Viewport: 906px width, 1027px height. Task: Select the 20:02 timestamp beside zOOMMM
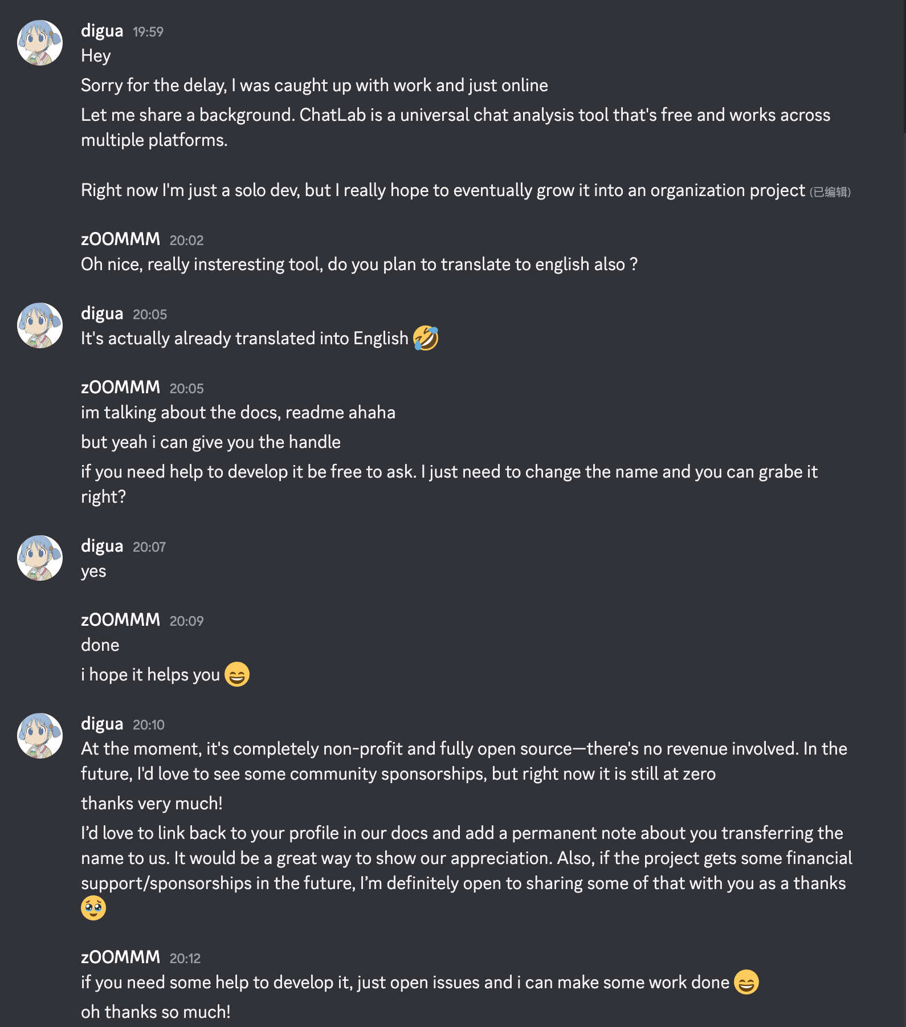pyautogui.click(x=187, y=241)
